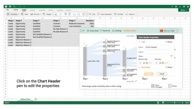This screenshot has width=194, height=109.
Task: Reset the Text section properties
Action: pyautogui.click(x=169, y=42)
